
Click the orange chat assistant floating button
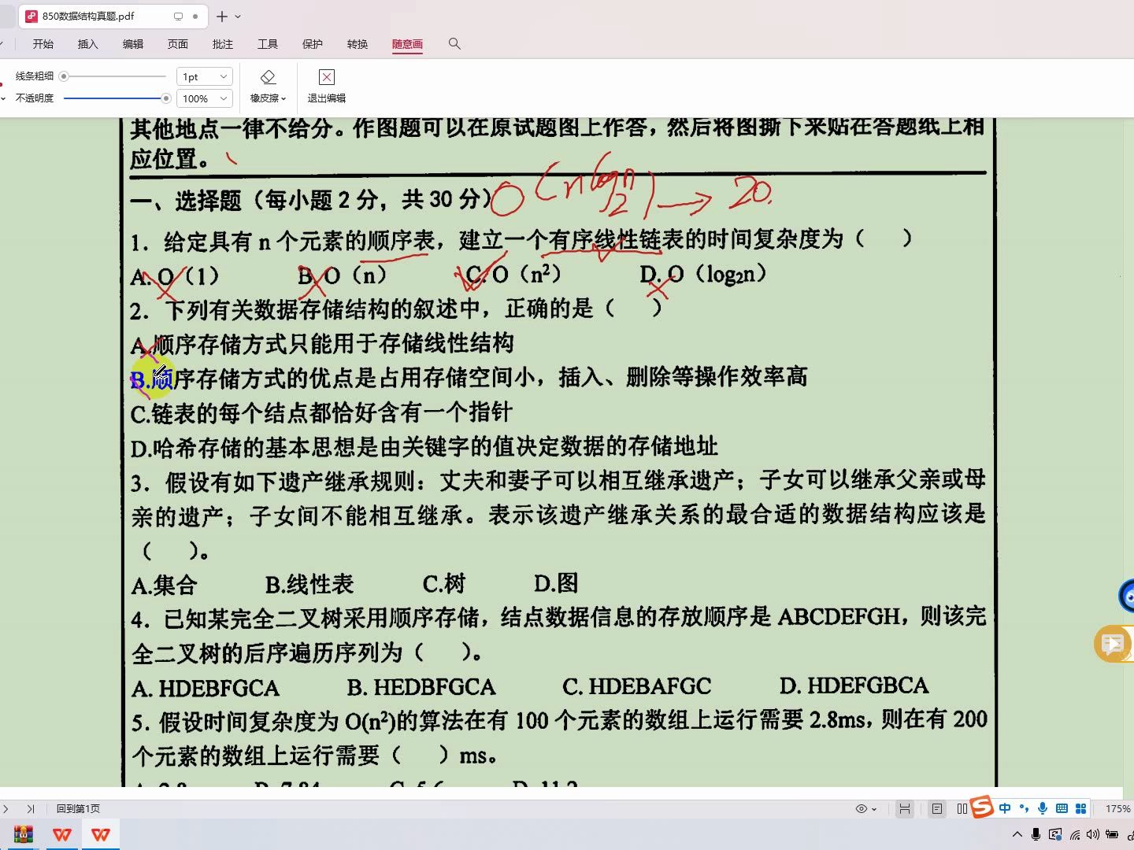pos(1114,645)
